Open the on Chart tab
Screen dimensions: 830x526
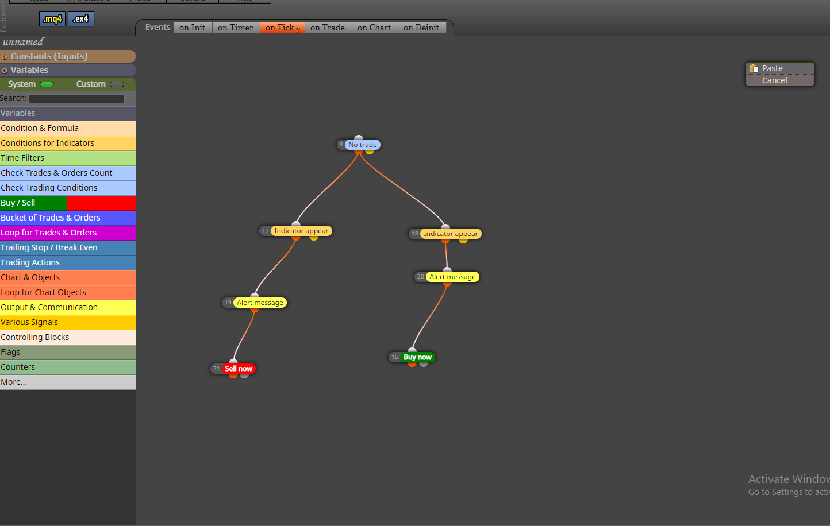tap(374, 28)
